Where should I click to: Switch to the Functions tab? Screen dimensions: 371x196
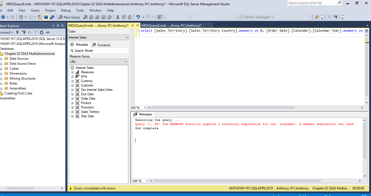click(x=101, y=45)
